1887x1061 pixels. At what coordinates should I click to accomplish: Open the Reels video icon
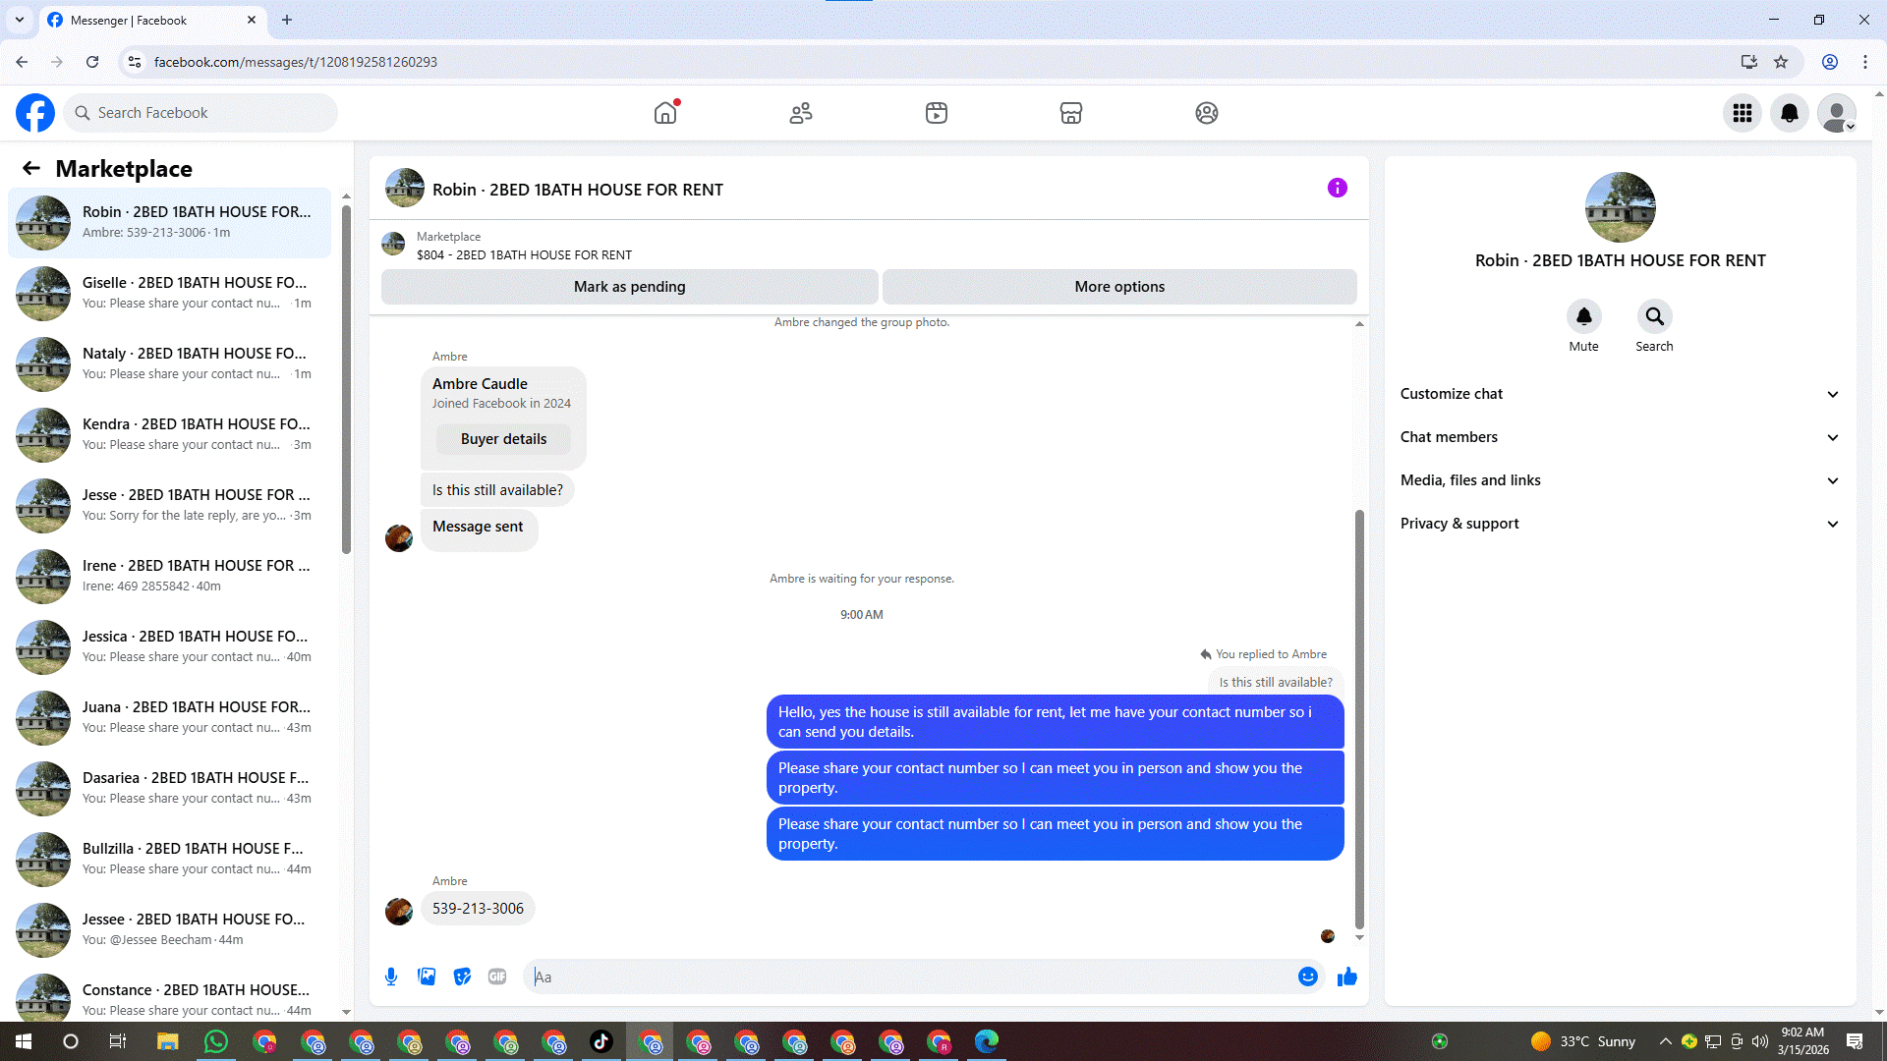[x=937, y=113]
